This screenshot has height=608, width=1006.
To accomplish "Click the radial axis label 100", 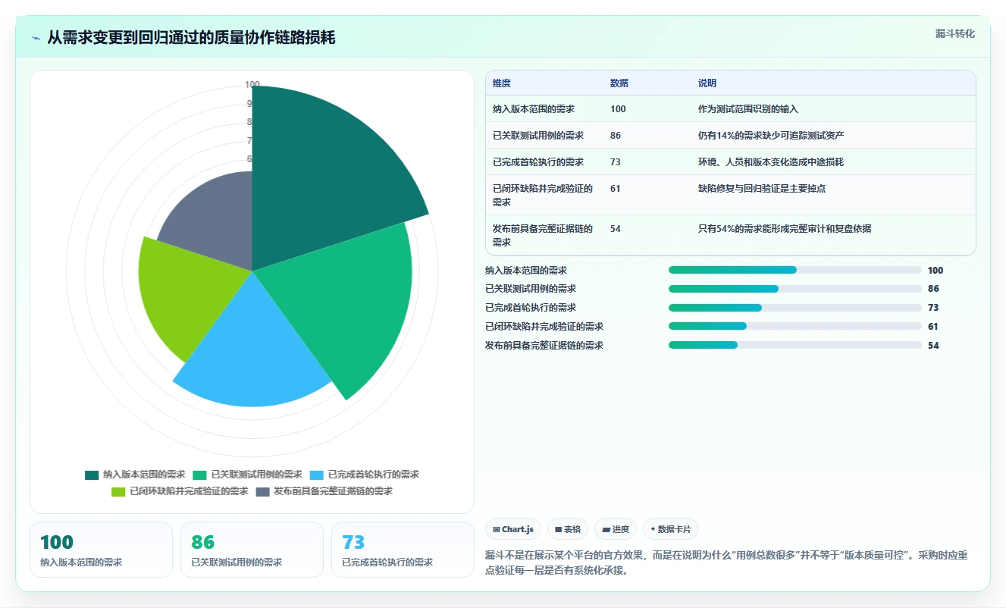I will tap(252, 85).
